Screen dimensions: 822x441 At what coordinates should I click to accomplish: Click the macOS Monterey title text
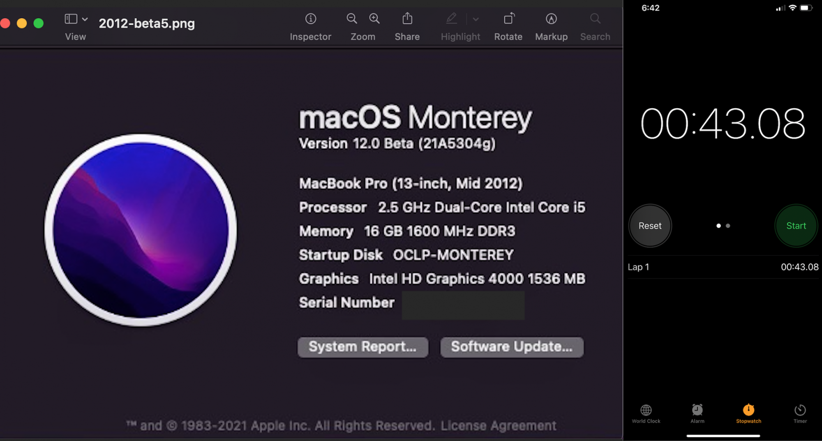[x=416, y=118]
